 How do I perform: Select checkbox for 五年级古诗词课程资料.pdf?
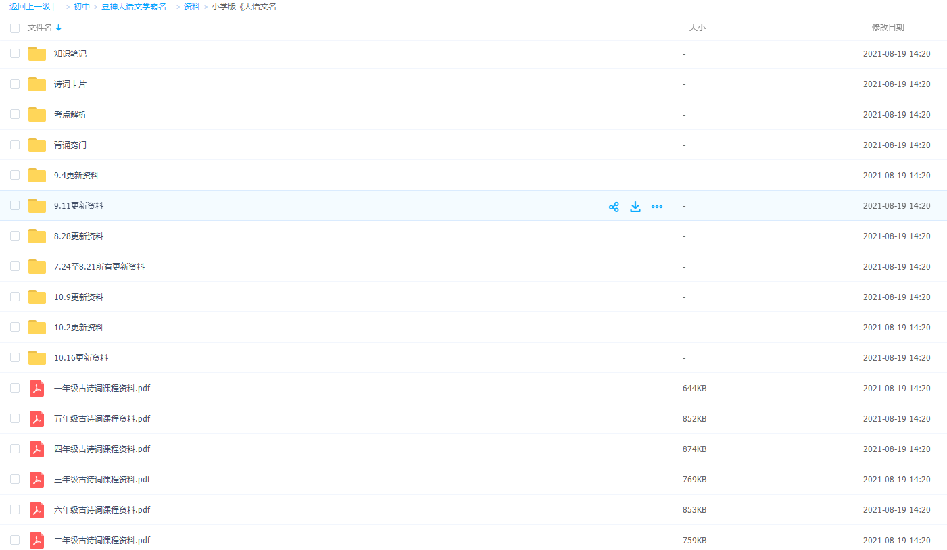[15, 419]
